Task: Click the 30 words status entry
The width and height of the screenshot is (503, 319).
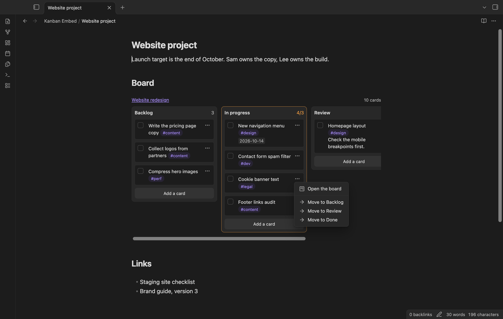Action: click(456, 314)
